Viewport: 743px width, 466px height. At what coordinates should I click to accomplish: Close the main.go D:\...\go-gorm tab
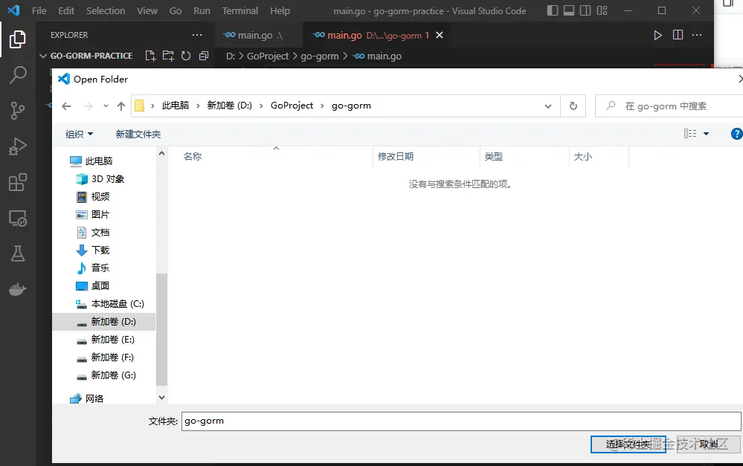tap(440, 35)
